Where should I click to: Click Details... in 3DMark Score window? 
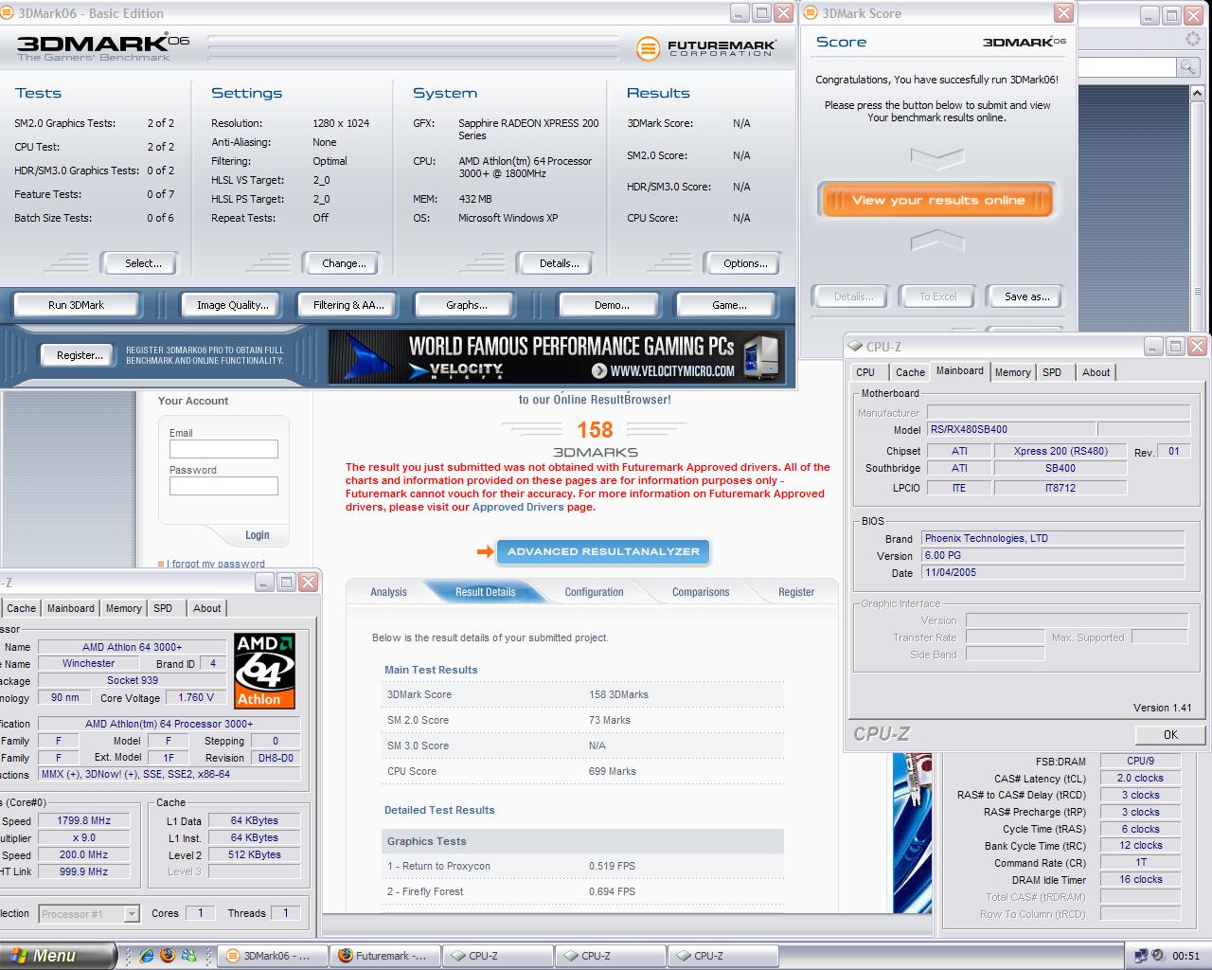pos(852,296)
